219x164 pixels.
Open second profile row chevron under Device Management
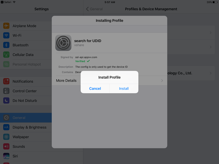211,47
